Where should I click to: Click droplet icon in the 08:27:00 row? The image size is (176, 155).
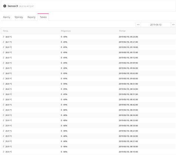click(x=62, y=131)
